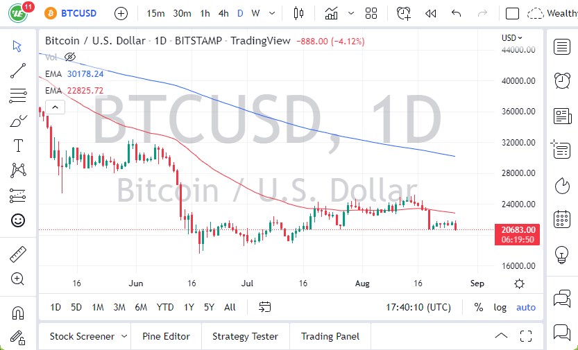Open the Pine Editor tab

(x=166, y=336)
